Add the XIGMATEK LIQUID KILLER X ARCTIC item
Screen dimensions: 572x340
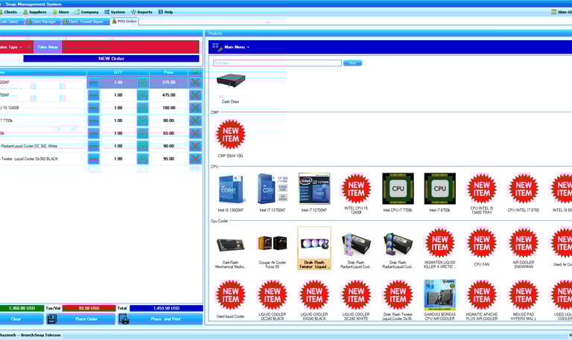coord(440,248)
